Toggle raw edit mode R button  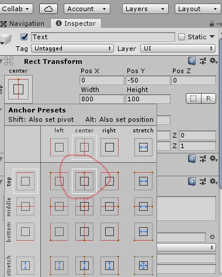point(209,98)
